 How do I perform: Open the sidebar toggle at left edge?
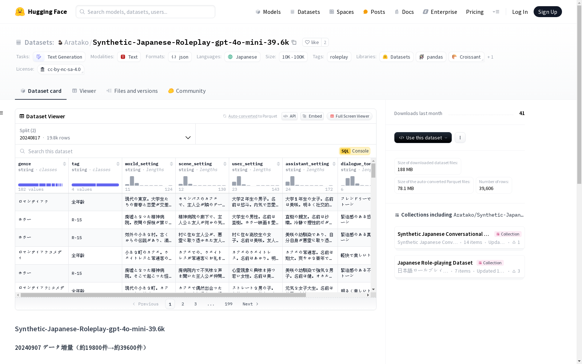pos(2,113)
